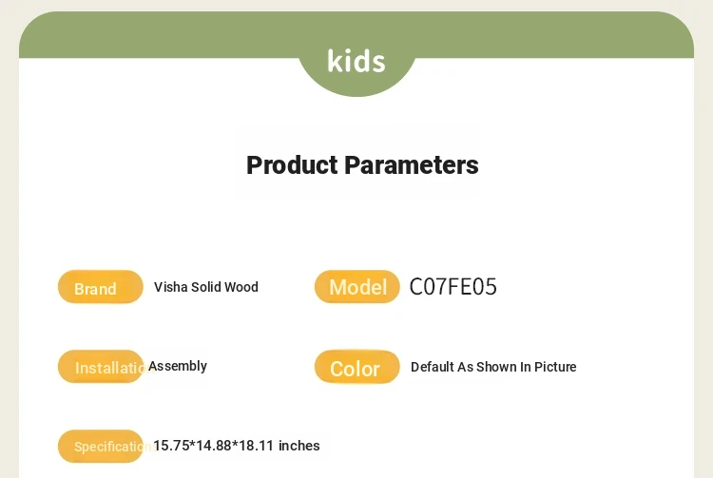Viewport: 713px width, 478px height.
Task: Click the green header banner
Action: (356, 34)
